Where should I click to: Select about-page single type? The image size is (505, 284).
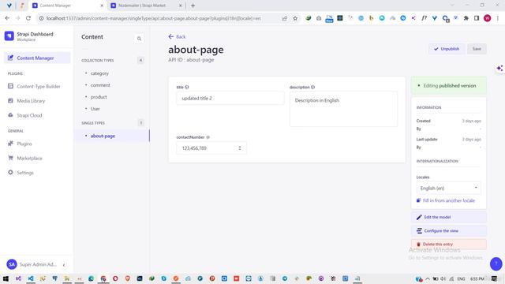(103, 136)
